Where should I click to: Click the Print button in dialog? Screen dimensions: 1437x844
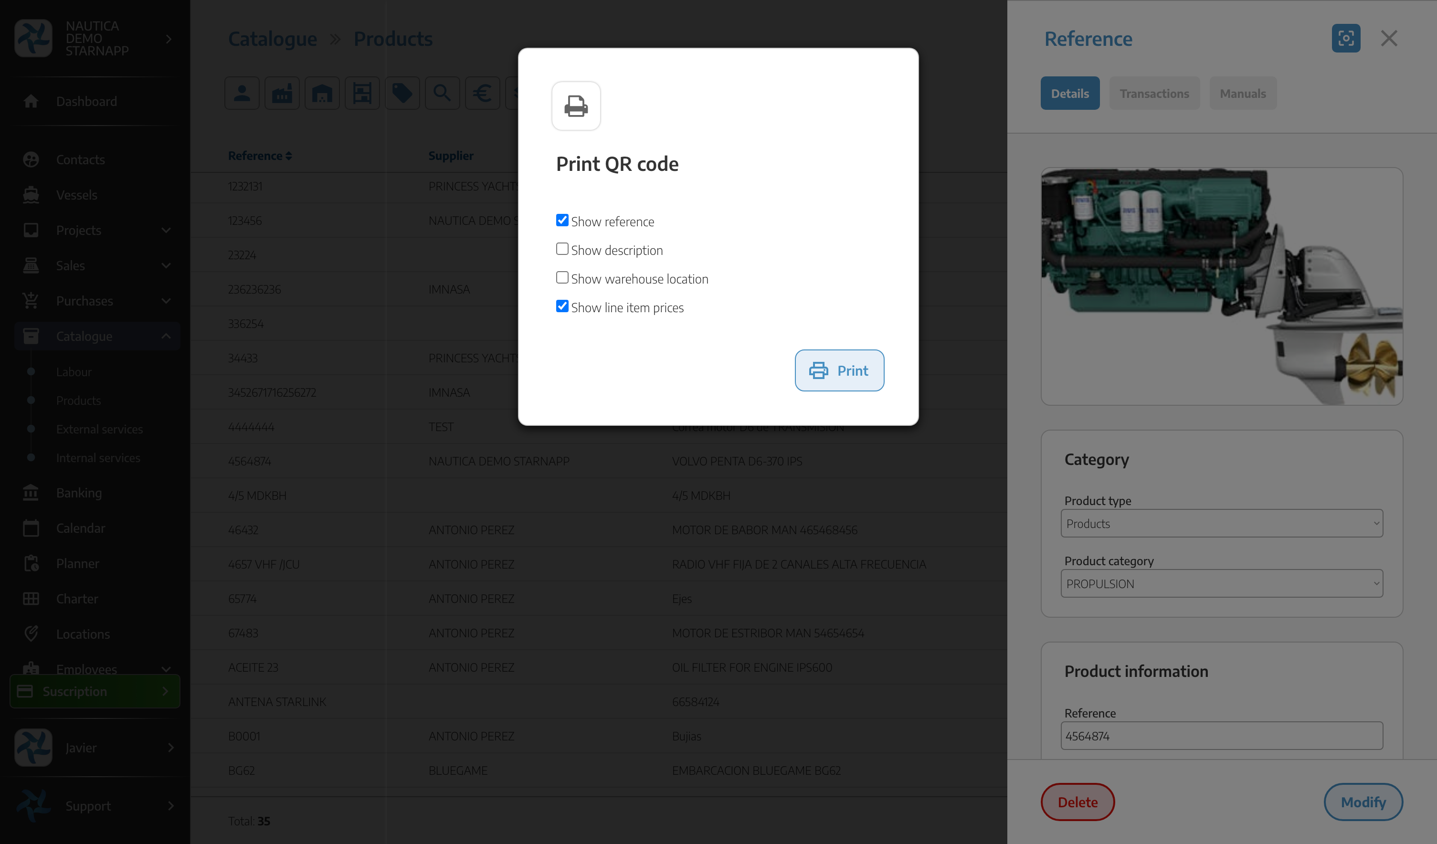click(x=839, y=370)
